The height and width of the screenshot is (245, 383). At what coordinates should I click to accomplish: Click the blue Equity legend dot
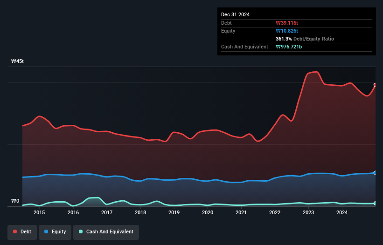[46, 231]
